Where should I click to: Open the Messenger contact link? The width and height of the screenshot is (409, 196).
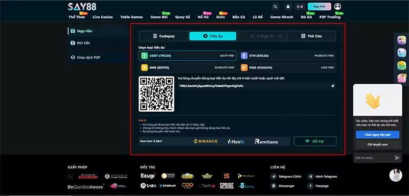point(283,186)
